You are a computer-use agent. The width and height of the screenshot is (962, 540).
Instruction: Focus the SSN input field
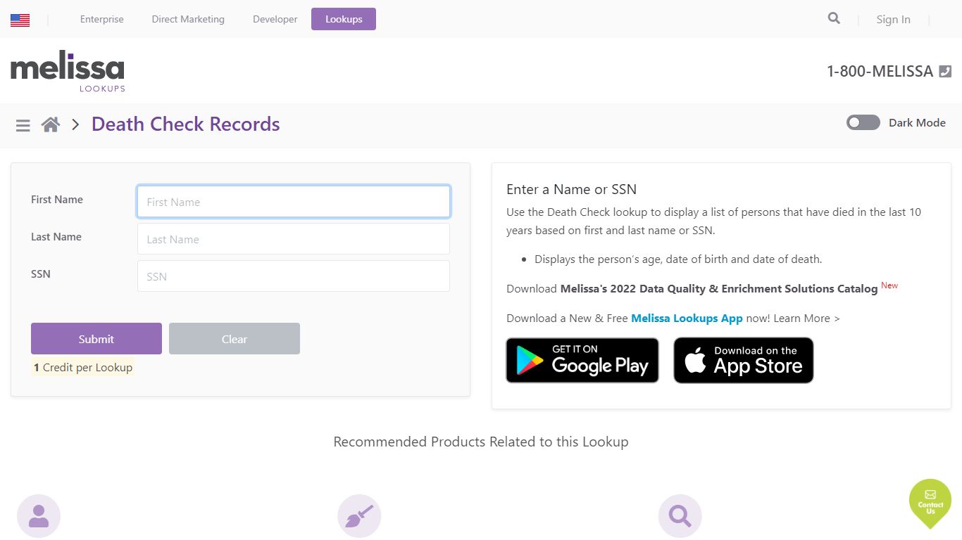[294, 276]
